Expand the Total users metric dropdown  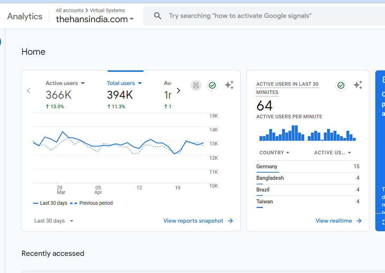(140, 83)
